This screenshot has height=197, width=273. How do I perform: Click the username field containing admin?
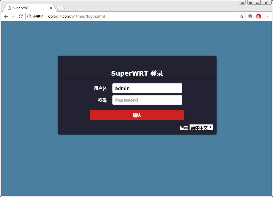coord(147,88)
